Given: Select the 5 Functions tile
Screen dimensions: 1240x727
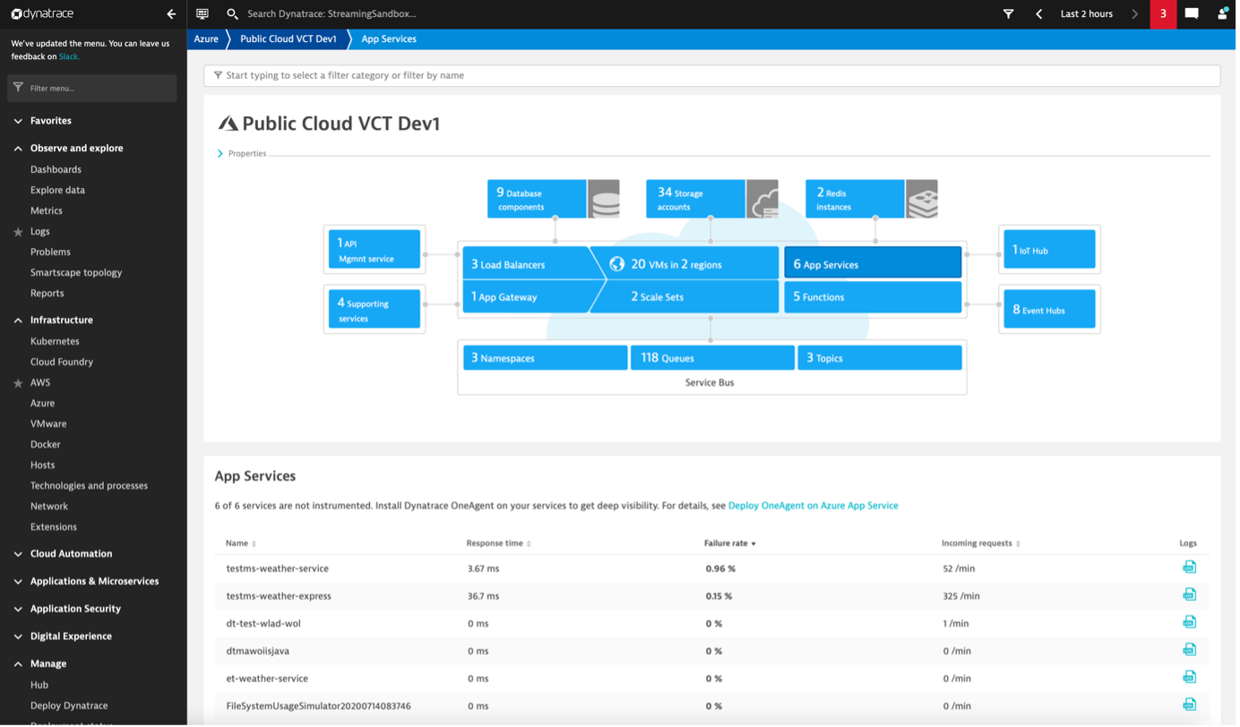Looking at the screenshot, I should 873,297.
